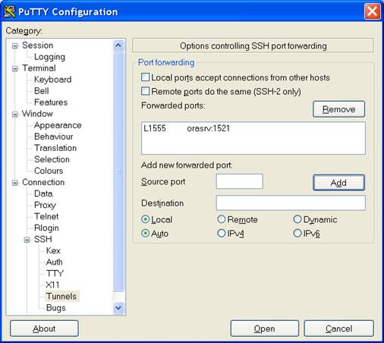
Task: Collapse the Session tree node
Action: pos(15,46)
